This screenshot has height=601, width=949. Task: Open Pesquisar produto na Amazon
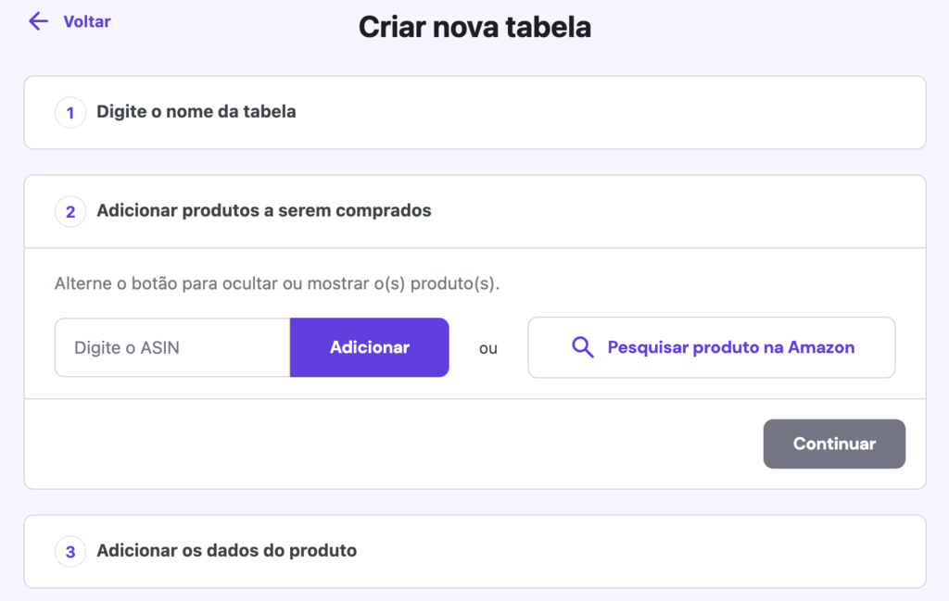(x=711, y=347)
